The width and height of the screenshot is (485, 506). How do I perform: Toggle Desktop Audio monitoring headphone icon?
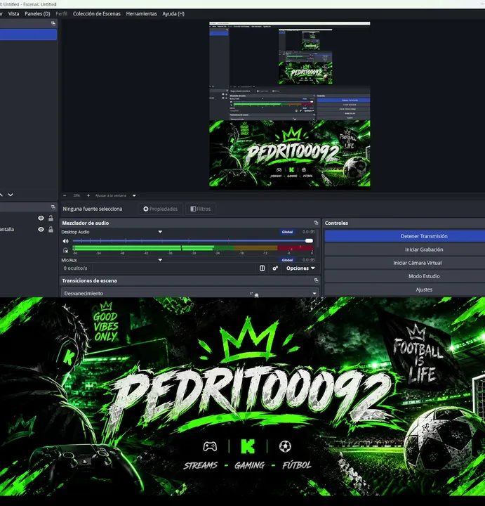pyautogui.click(x=66, y=250)
